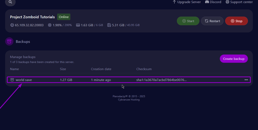Image resolution: width=258 pixels, height=130 pixels.
Task: Click the 5.31 GiB disk value
Action: coord(118,25)
